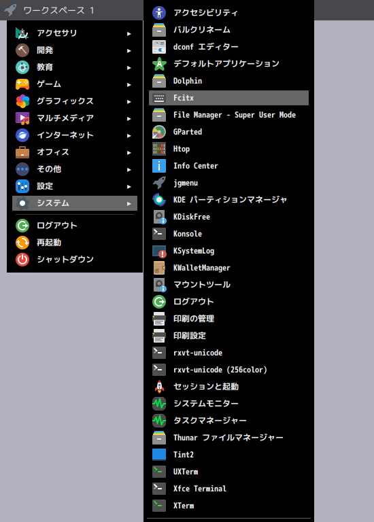Open バルクリネーム menu entry

[x=228, y=30]
